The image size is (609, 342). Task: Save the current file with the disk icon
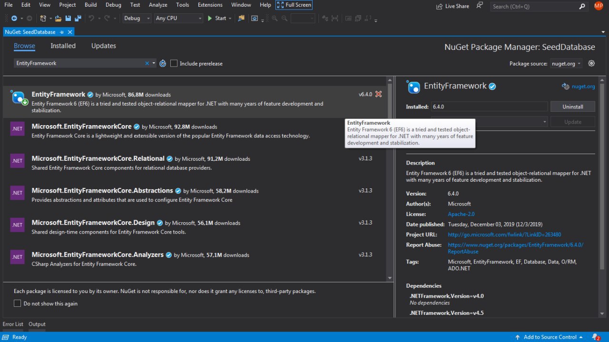click(68, 18)
